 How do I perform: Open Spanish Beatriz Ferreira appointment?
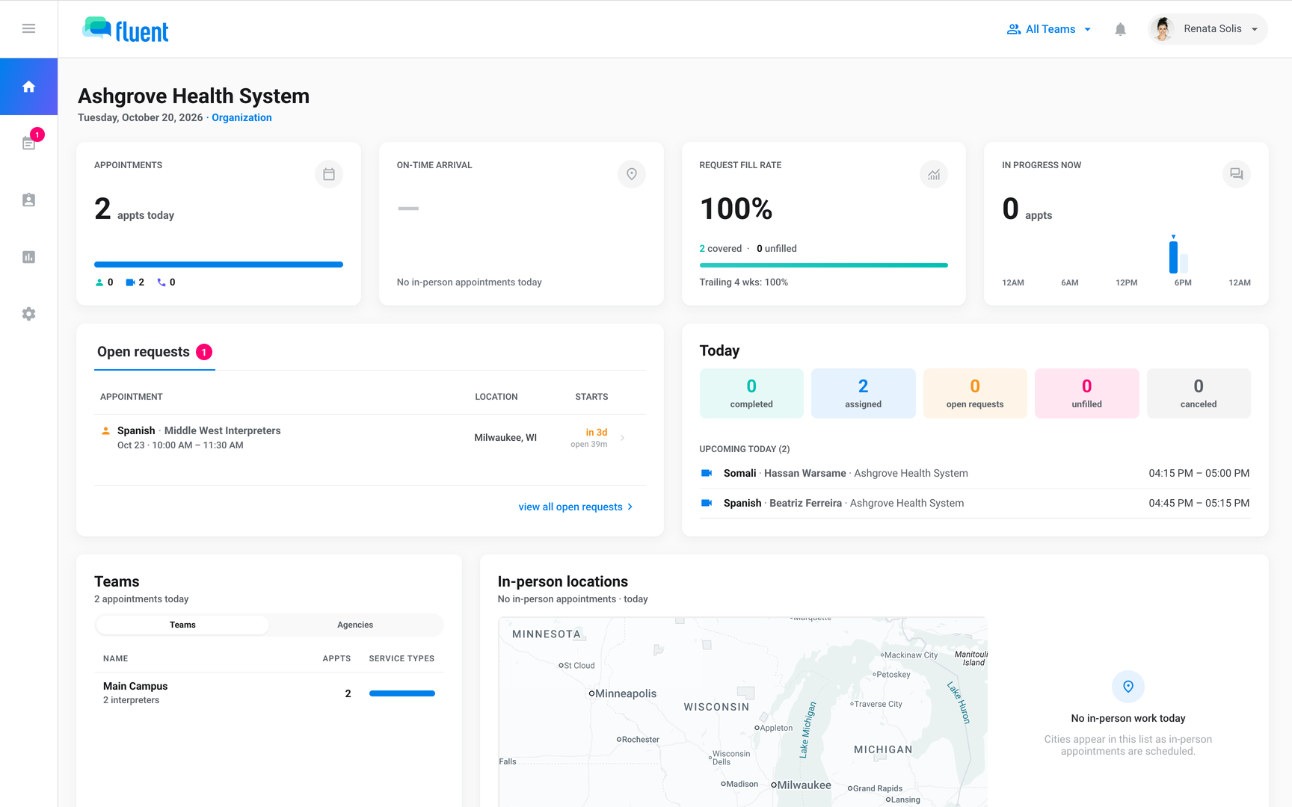click(975, 503)
